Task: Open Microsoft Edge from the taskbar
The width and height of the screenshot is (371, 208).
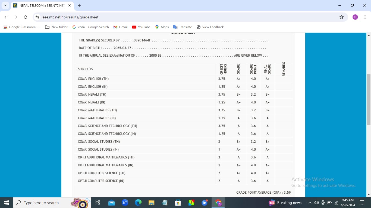Action: (x=138, y=203)
